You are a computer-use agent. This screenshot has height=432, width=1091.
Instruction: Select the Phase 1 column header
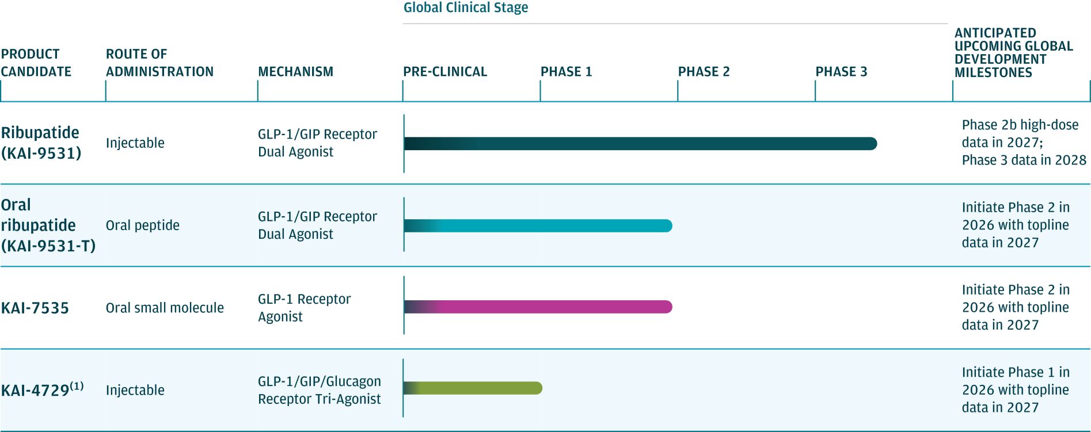(x=566, y=72)
